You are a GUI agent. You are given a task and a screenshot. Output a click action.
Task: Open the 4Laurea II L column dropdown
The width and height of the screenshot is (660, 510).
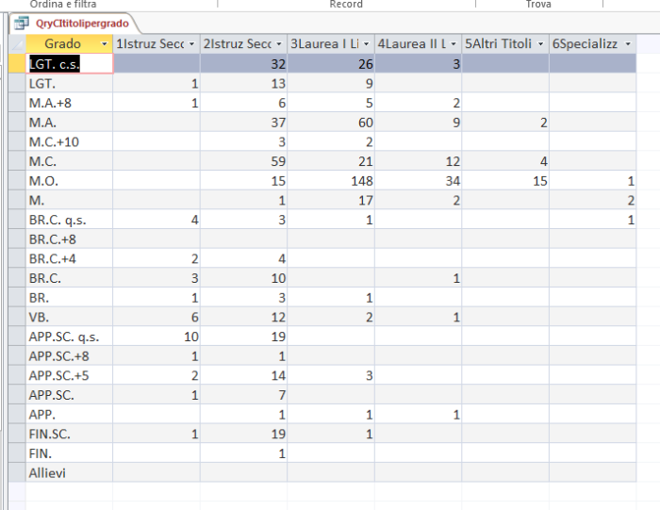click(454, 44)
